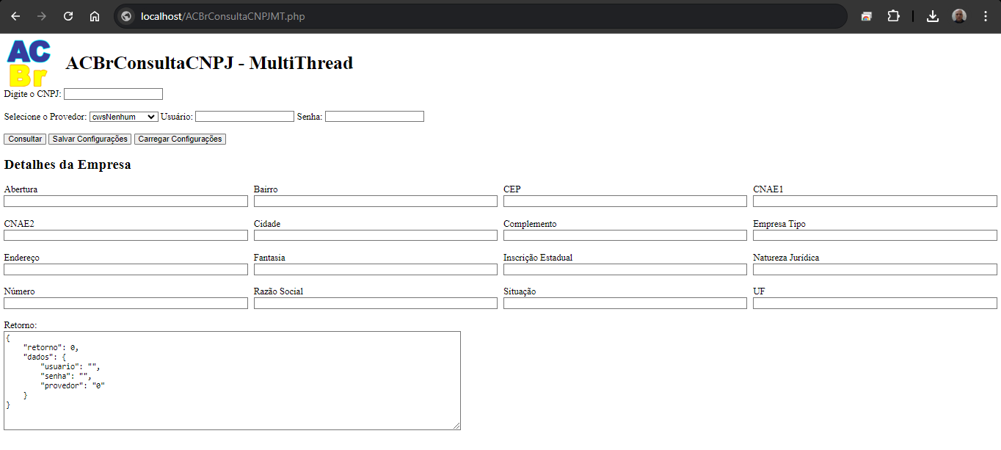This screenshot has width=1001, height=450.
Task: Click Salvar Configurações button
Action: tap(90, 139)
